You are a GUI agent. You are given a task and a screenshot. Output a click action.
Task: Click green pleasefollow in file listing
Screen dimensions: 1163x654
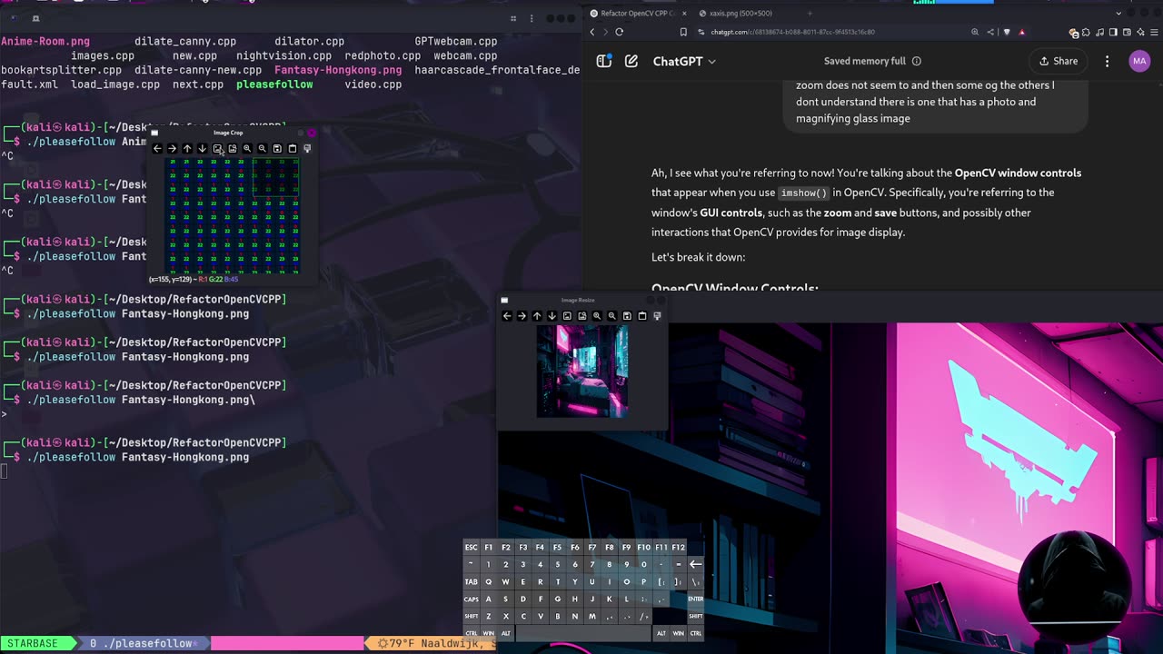[274, 84]
